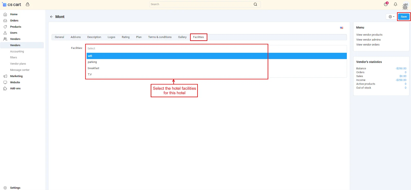Open the Settings gear in sidebar
The image size is (411, 190).
[x=5, y=188]
